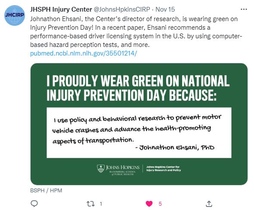Click the Johns Hopkins shield logo in image
This screenshot has height=210, width=254.
(101, 169)
